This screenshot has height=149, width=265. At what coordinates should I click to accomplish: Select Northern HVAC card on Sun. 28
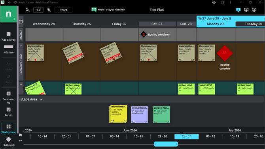pos(186,89)
